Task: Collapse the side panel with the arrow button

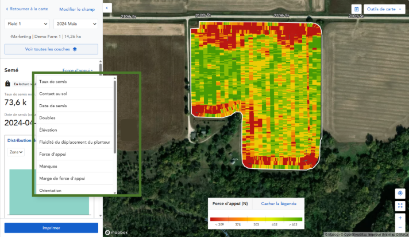Action: [x=107, y=8]
